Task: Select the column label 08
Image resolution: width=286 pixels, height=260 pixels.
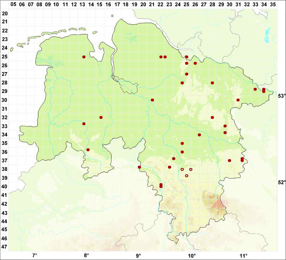Action: pyautogui.click(x=39, y=4)
